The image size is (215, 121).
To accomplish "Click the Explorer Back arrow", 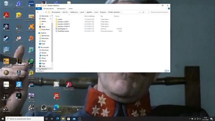I will 38,12.
